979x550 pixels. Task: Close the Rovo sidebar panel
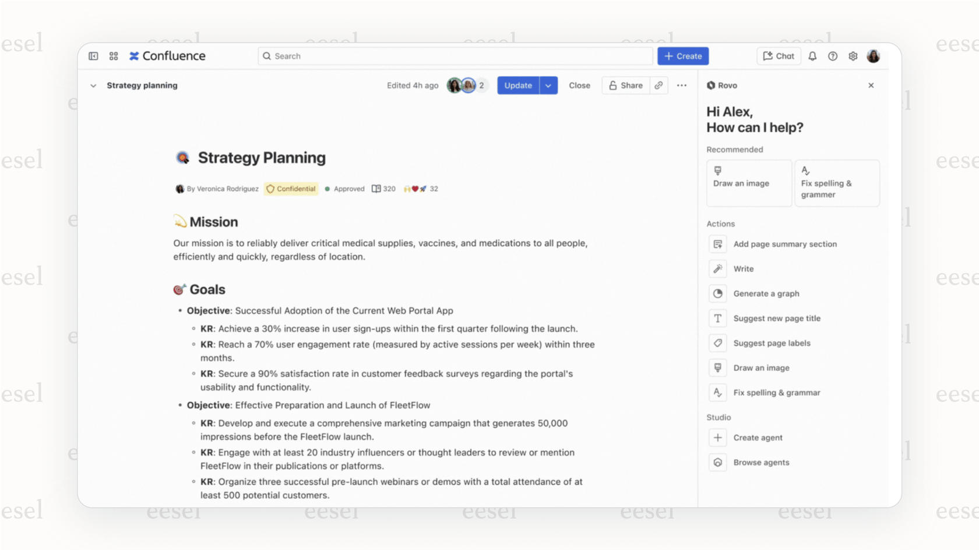click(871, 85)
